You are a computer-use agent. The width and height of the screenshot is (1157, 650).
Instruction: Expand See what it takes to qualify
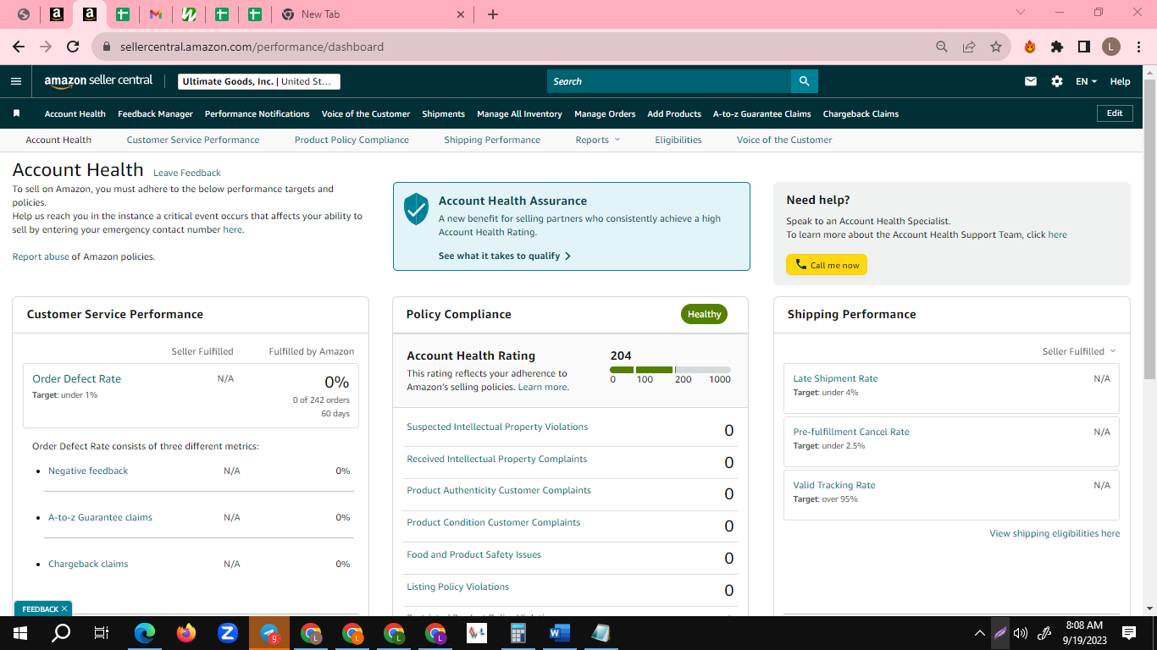(505, 256)
